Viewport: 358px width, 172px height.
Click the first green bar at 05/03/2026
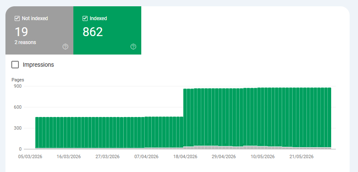(37, 133)
